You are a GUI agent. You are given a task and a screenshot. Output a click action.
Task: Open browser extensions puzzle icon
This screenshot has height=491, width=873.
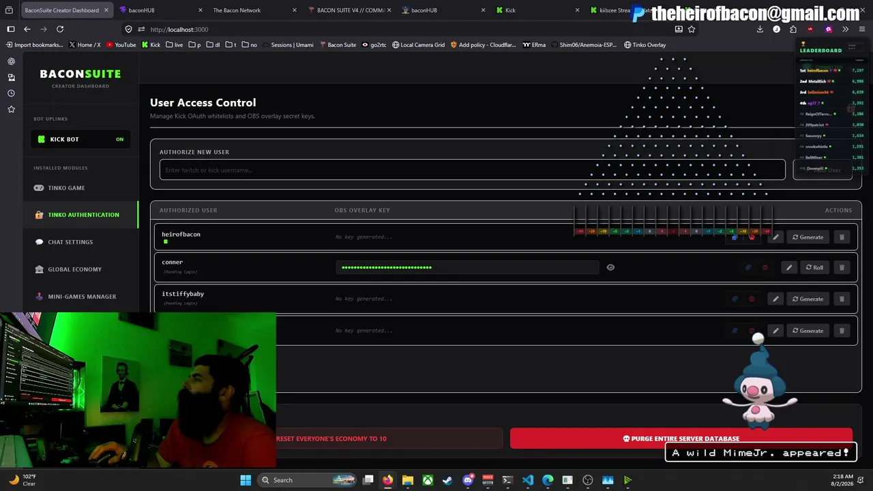pyautogui.click(x=793, y=29)
